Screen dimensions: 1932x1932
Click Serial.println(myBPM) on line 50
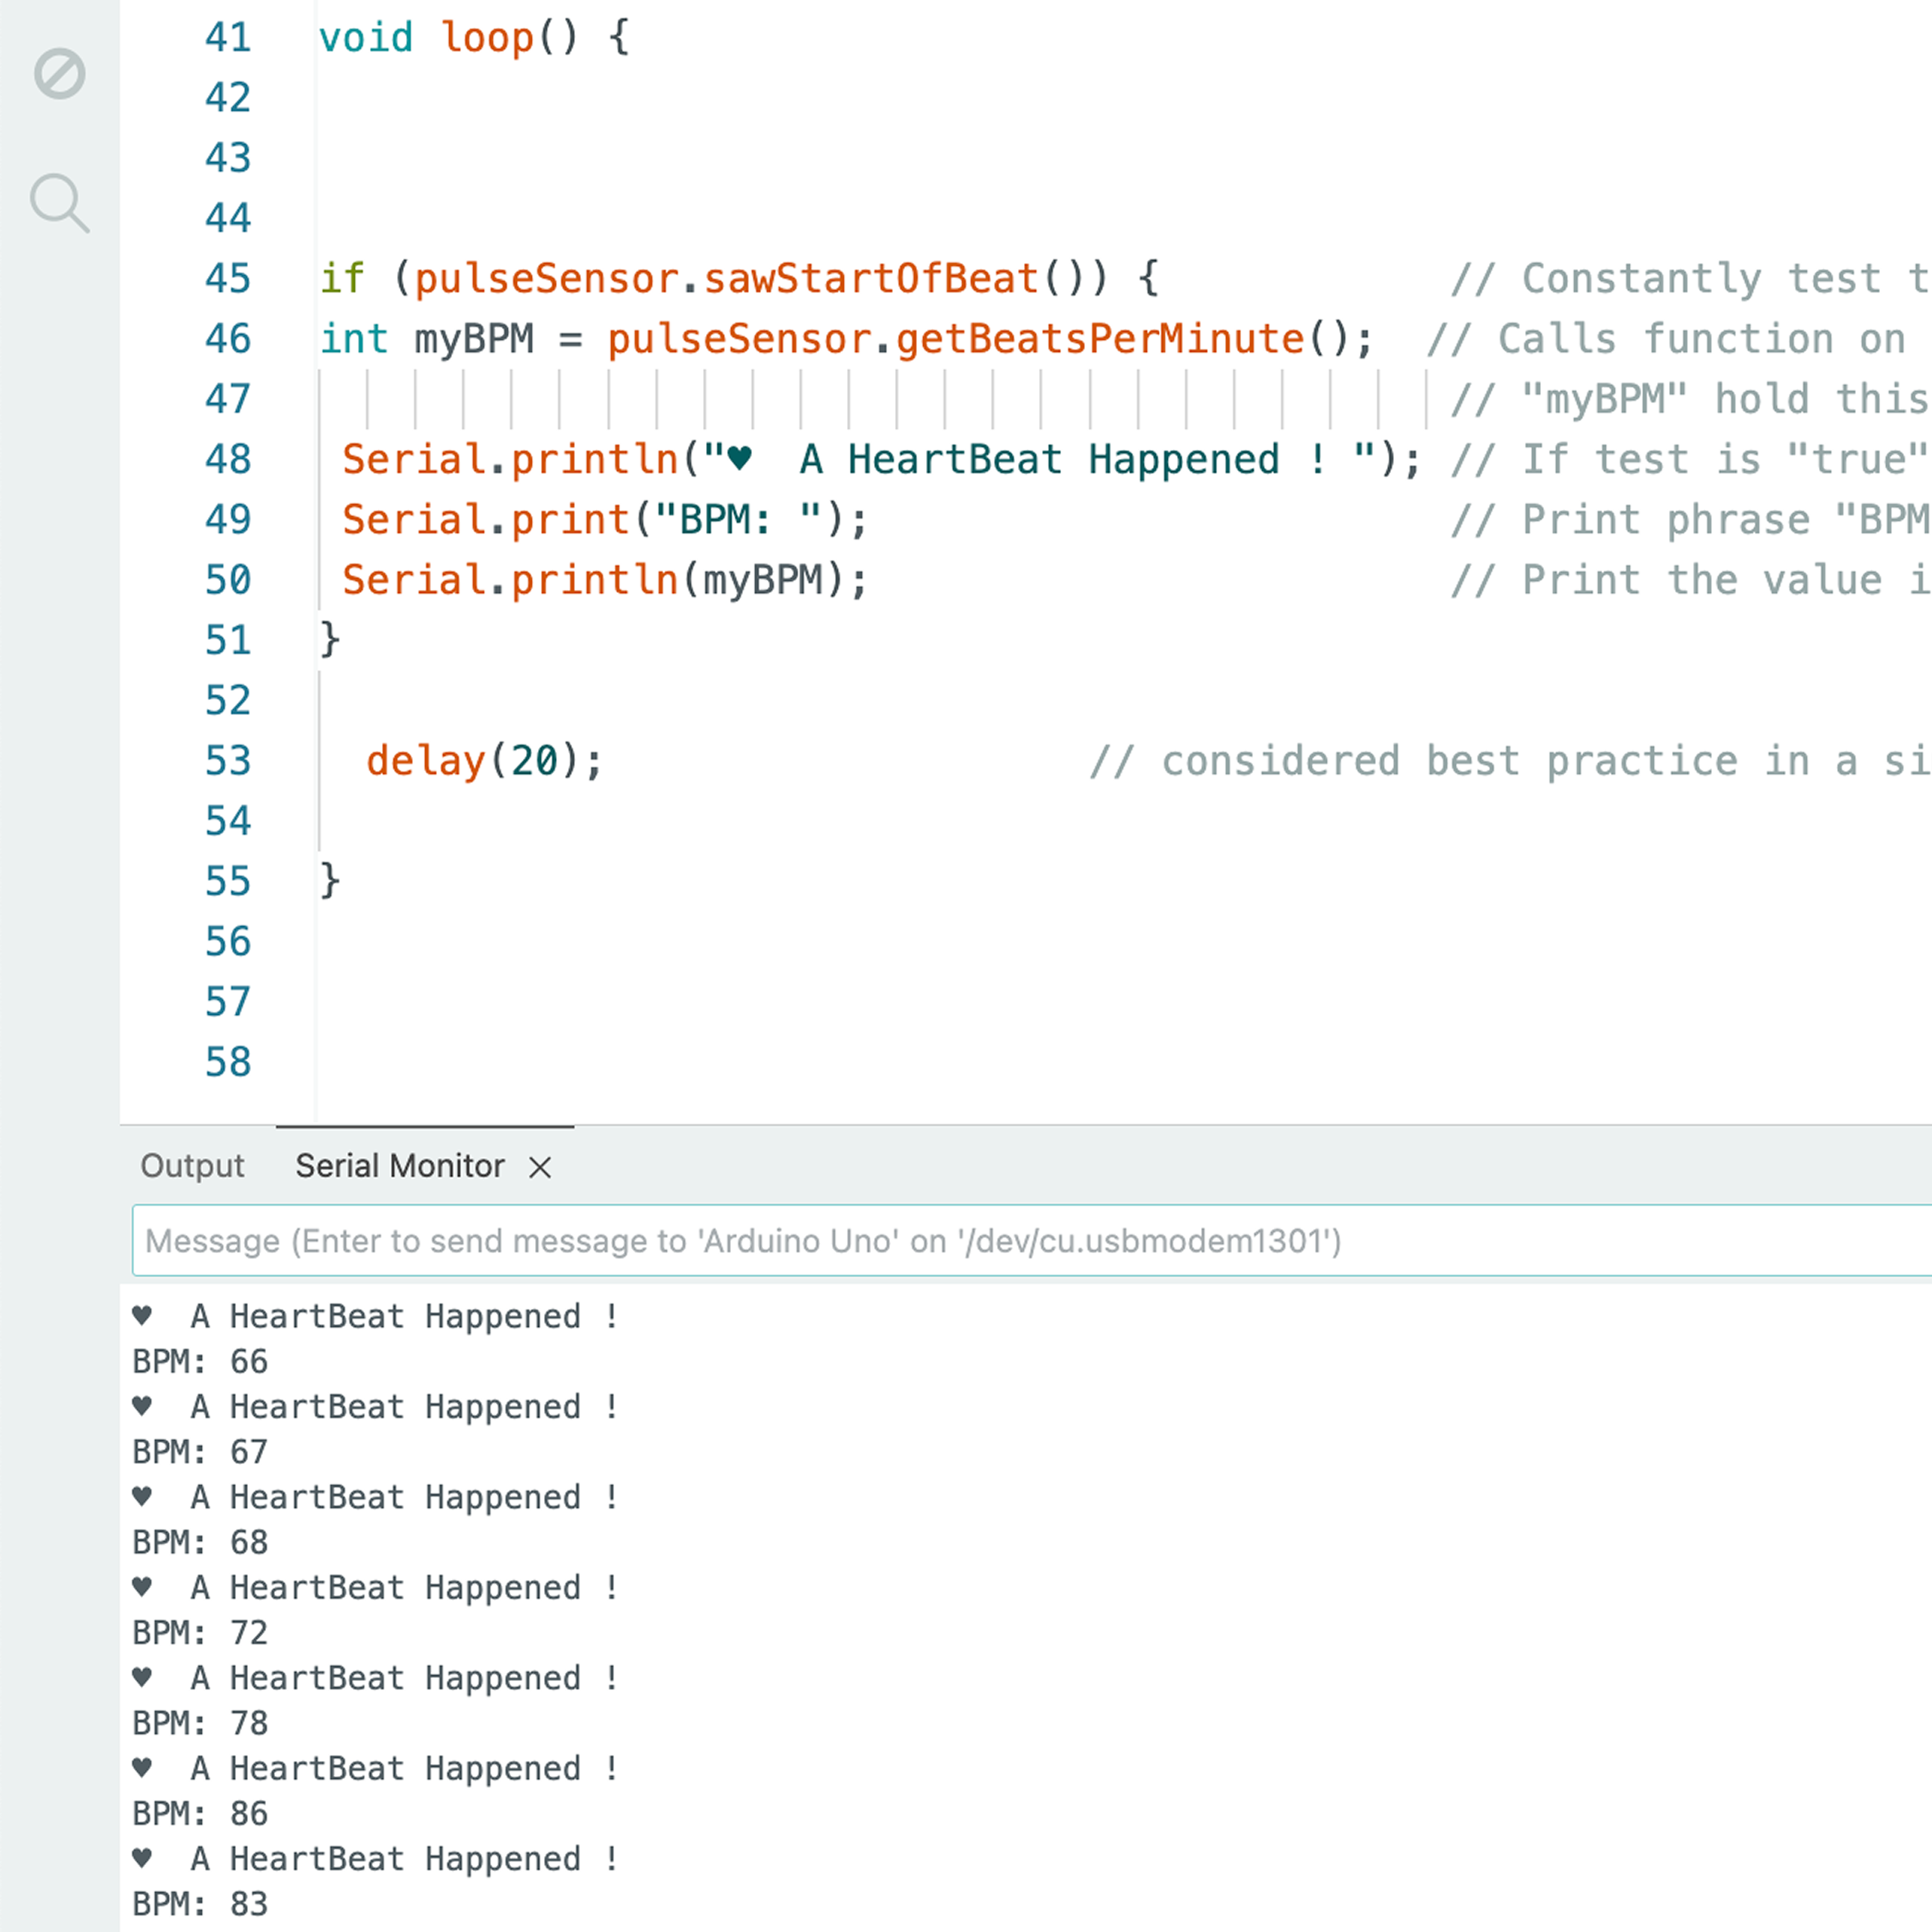(x=604, y=580)
